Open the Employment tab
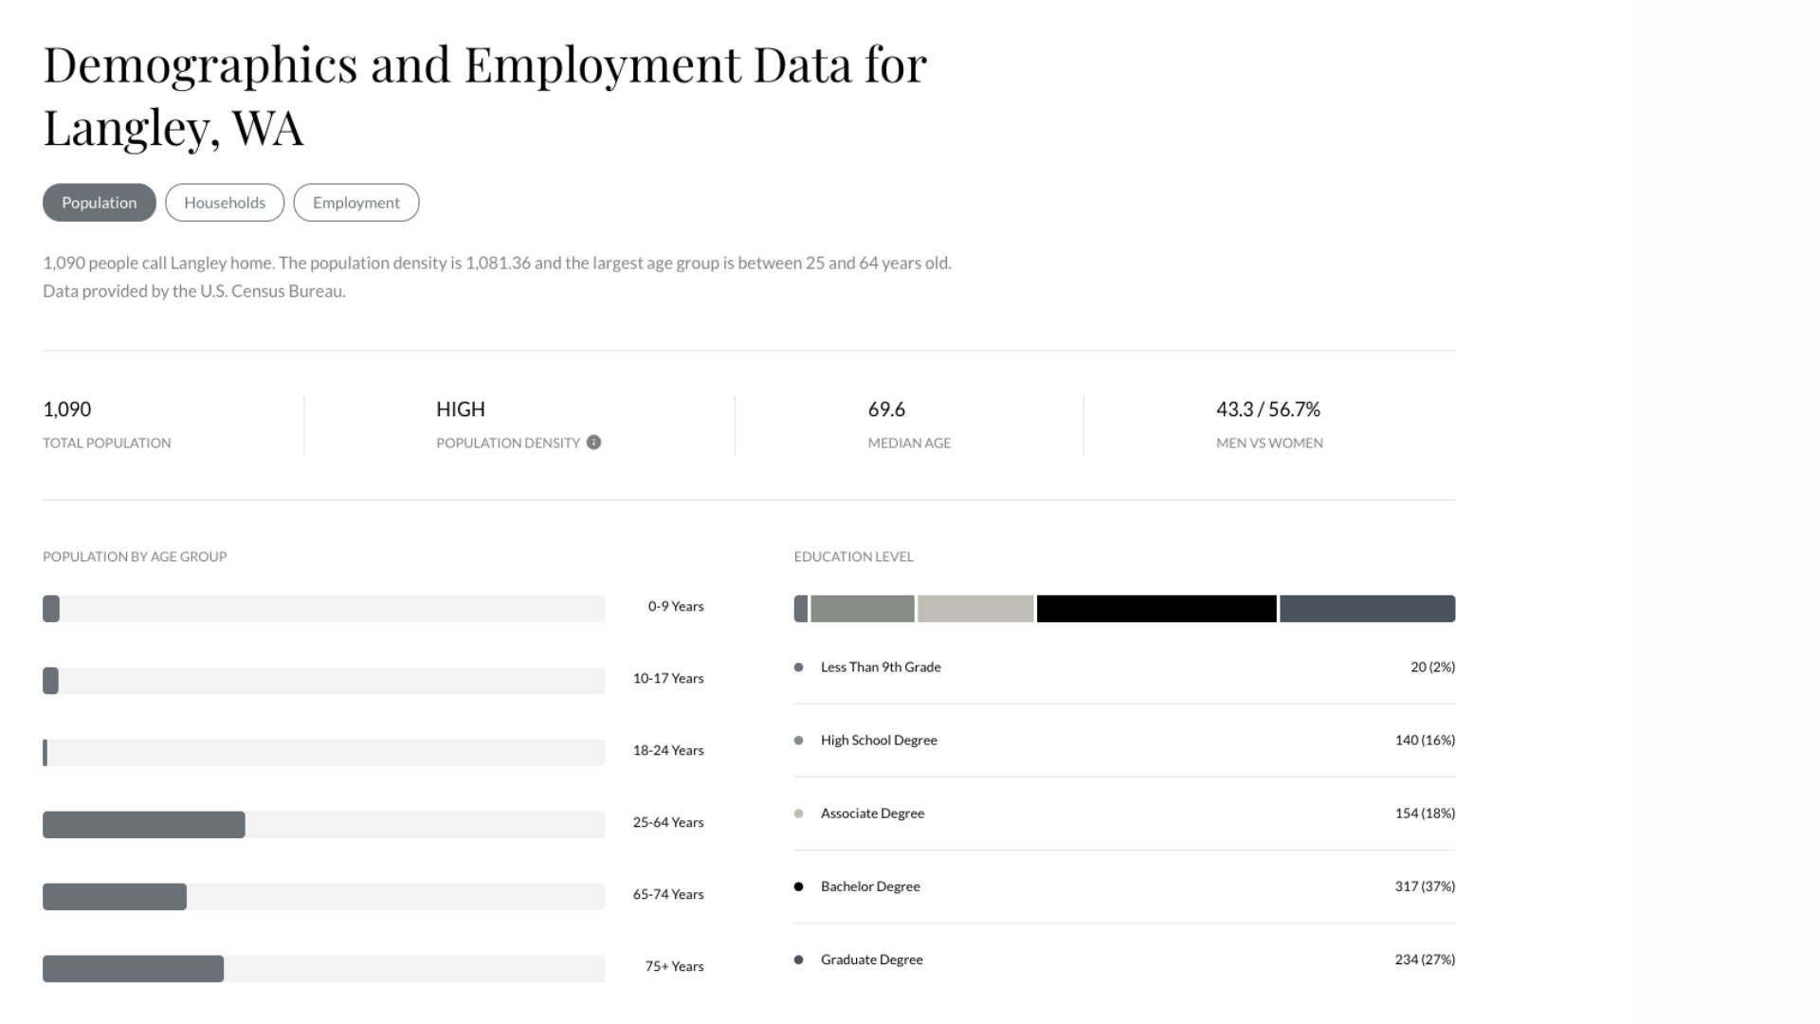The image size is (1820, 1024). [x=356, y=203]
